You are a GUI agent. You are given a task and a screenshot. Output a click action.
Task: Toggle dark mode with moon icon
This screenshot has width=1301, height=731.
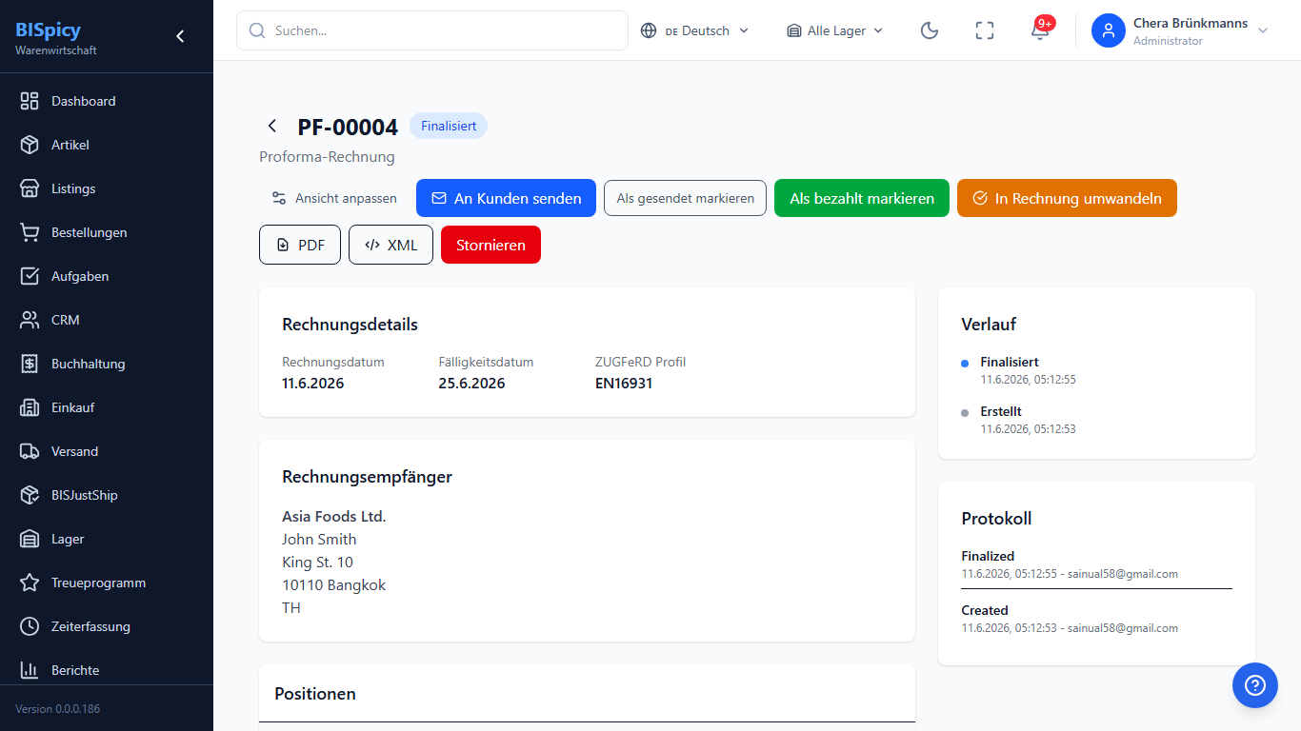point(930,30)
